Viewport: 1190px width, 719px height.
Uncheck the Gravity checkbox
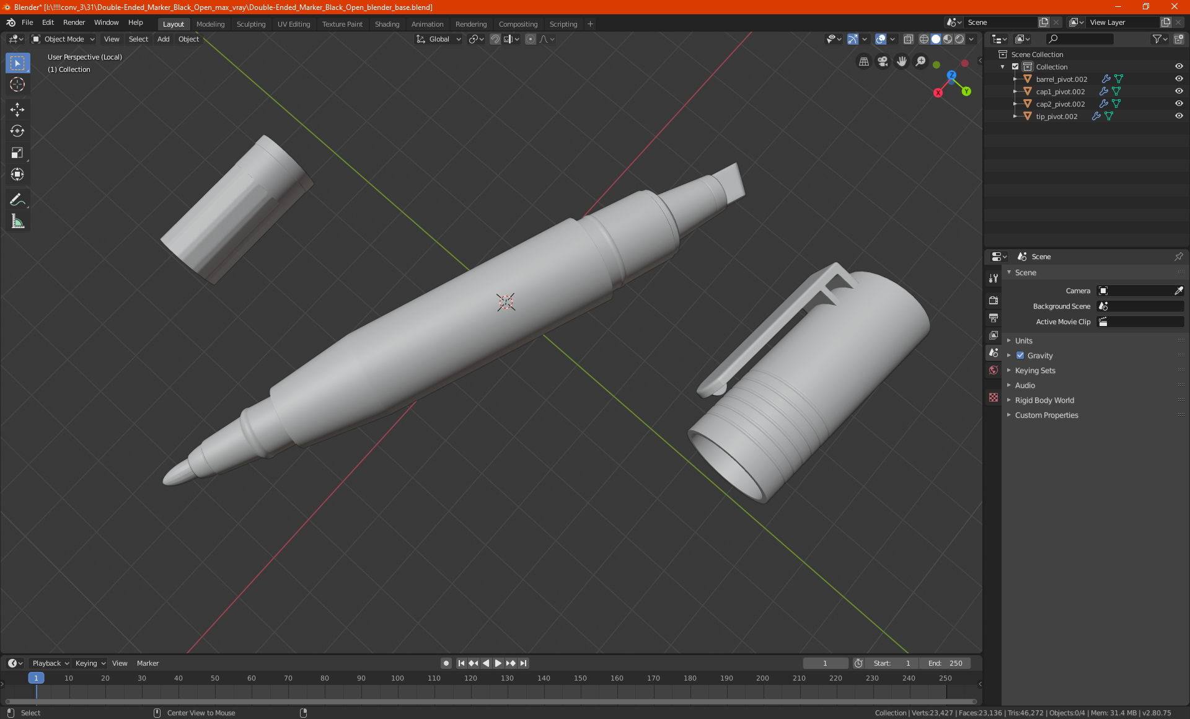click(1020, 355)
